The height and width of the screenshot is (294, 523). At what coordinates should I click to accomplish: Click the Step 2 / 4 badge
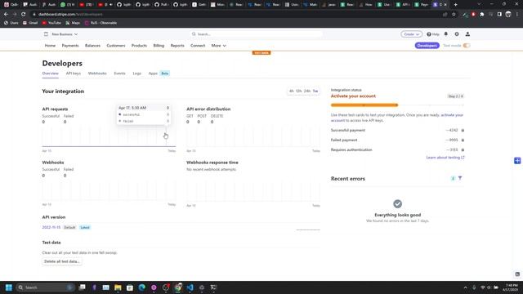[x=456, y=96]
